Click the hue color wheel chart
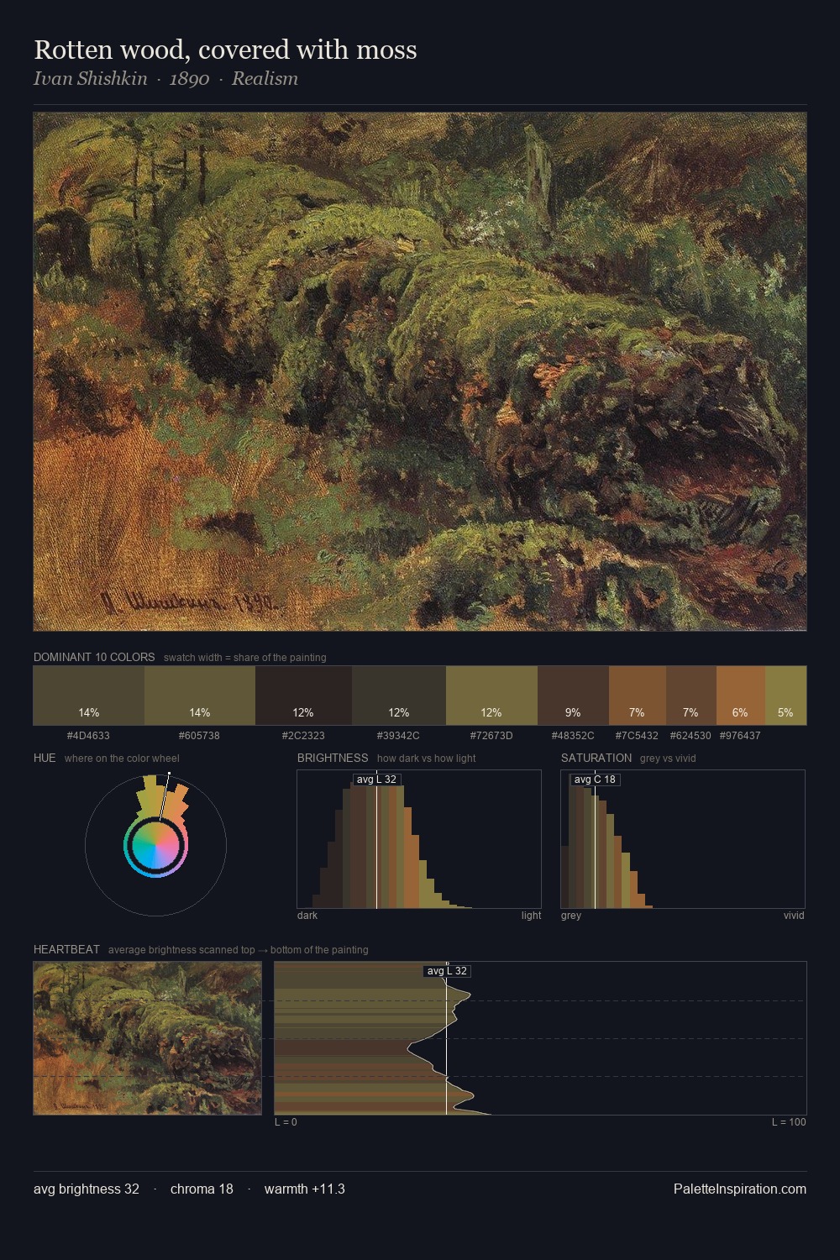This screenshot has width=840, height=1260. (155, 844)
